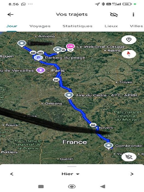Select the Aire du Cèdre stop marker
The width and height of the screenshot is (144, 192).
(69, 95)
